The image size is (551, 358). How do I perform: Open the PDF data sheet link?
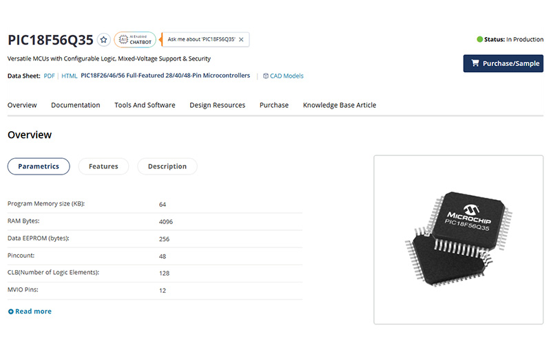pyautogui.click(x=49, y=76)
